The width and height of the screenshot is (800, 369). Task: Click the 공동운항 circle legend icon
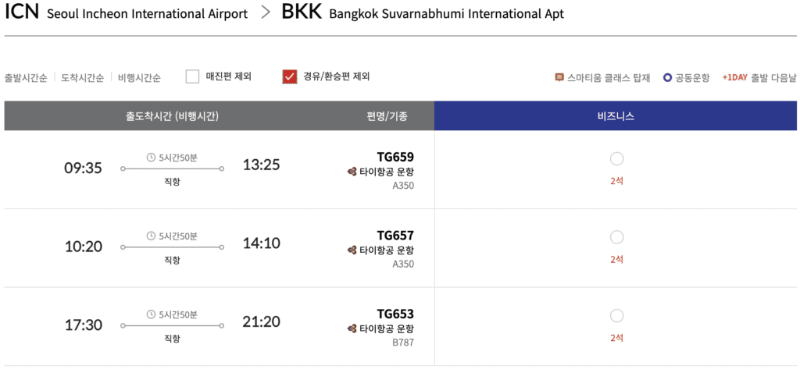pos(668,78)
